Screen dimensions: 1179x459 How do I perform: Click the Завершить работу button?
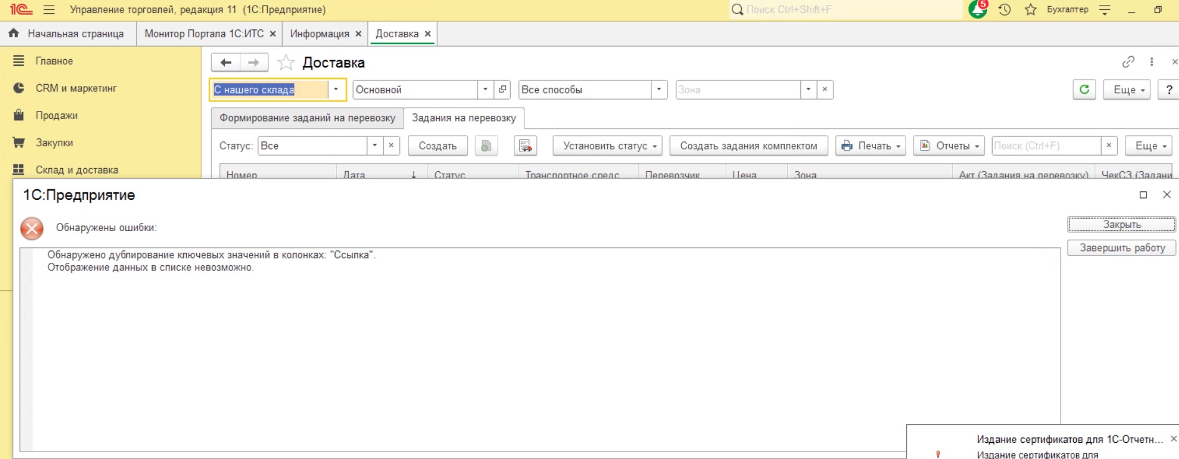(1121, 248)
